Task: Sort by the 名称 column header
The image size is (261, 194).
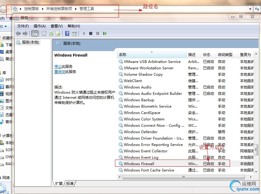Action: [x=152, y=54]
